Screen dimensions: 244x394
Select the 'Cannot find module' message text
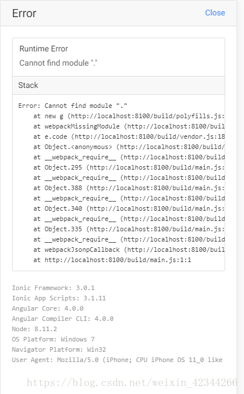coord(58,63)
